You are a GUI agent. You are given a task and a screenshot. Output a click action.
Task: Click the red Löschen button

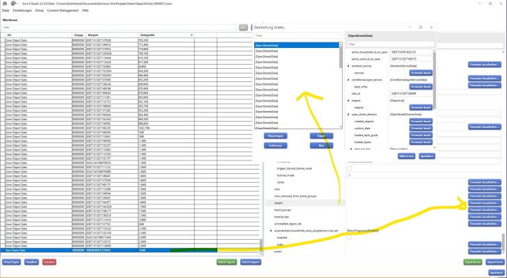[49, 262]
